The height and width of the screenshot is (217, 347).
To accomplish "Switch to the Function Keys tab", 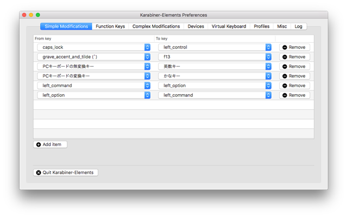I will (110, 27).
